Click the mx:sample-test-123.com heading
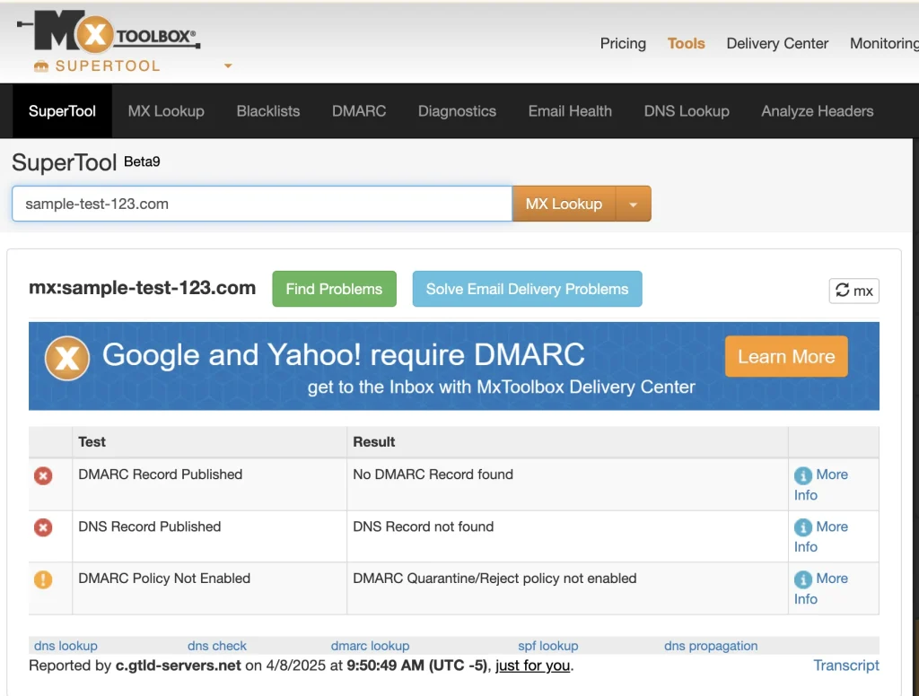 pos(143,288)
